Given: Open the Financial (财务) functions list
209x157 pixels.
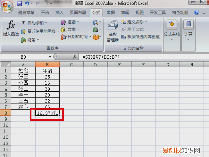Looking at the screenshot, I should point(30,40).
